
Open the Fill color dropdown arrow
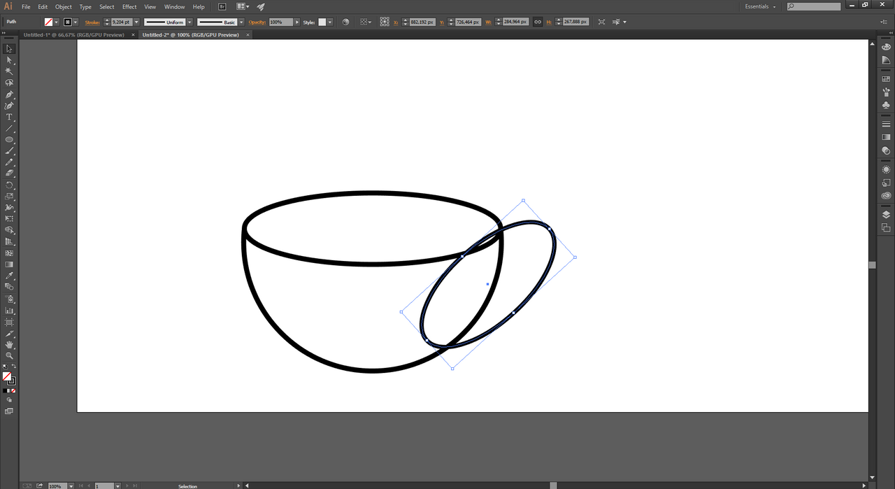click(56, 22)
